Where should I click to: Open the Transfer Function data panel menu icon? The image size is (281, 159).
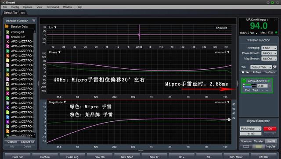34,21
